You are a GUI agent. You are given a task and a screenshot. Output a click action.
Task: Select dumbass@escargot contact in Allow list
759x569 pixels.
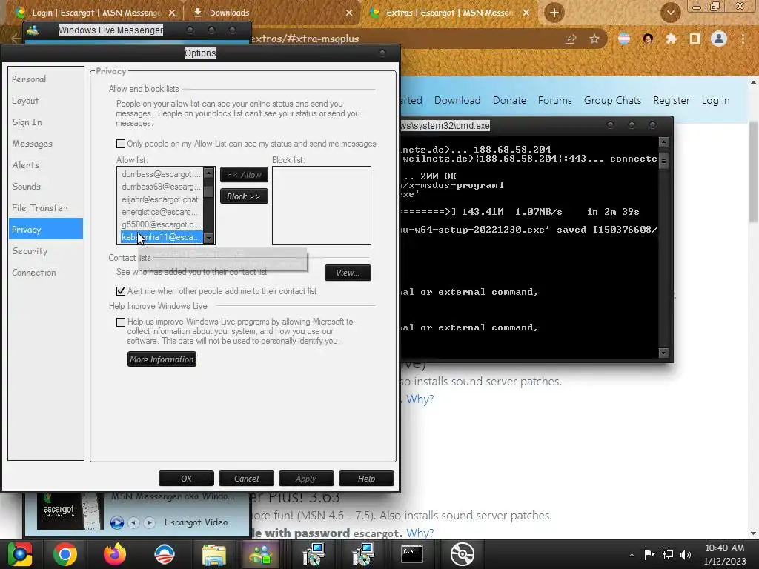[161, 173]
